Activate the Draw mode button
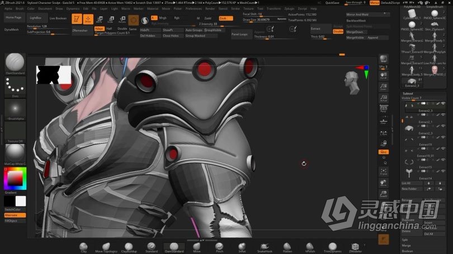Image resolution: width=453 pixels, height=254 pixels. coord(88,19)
